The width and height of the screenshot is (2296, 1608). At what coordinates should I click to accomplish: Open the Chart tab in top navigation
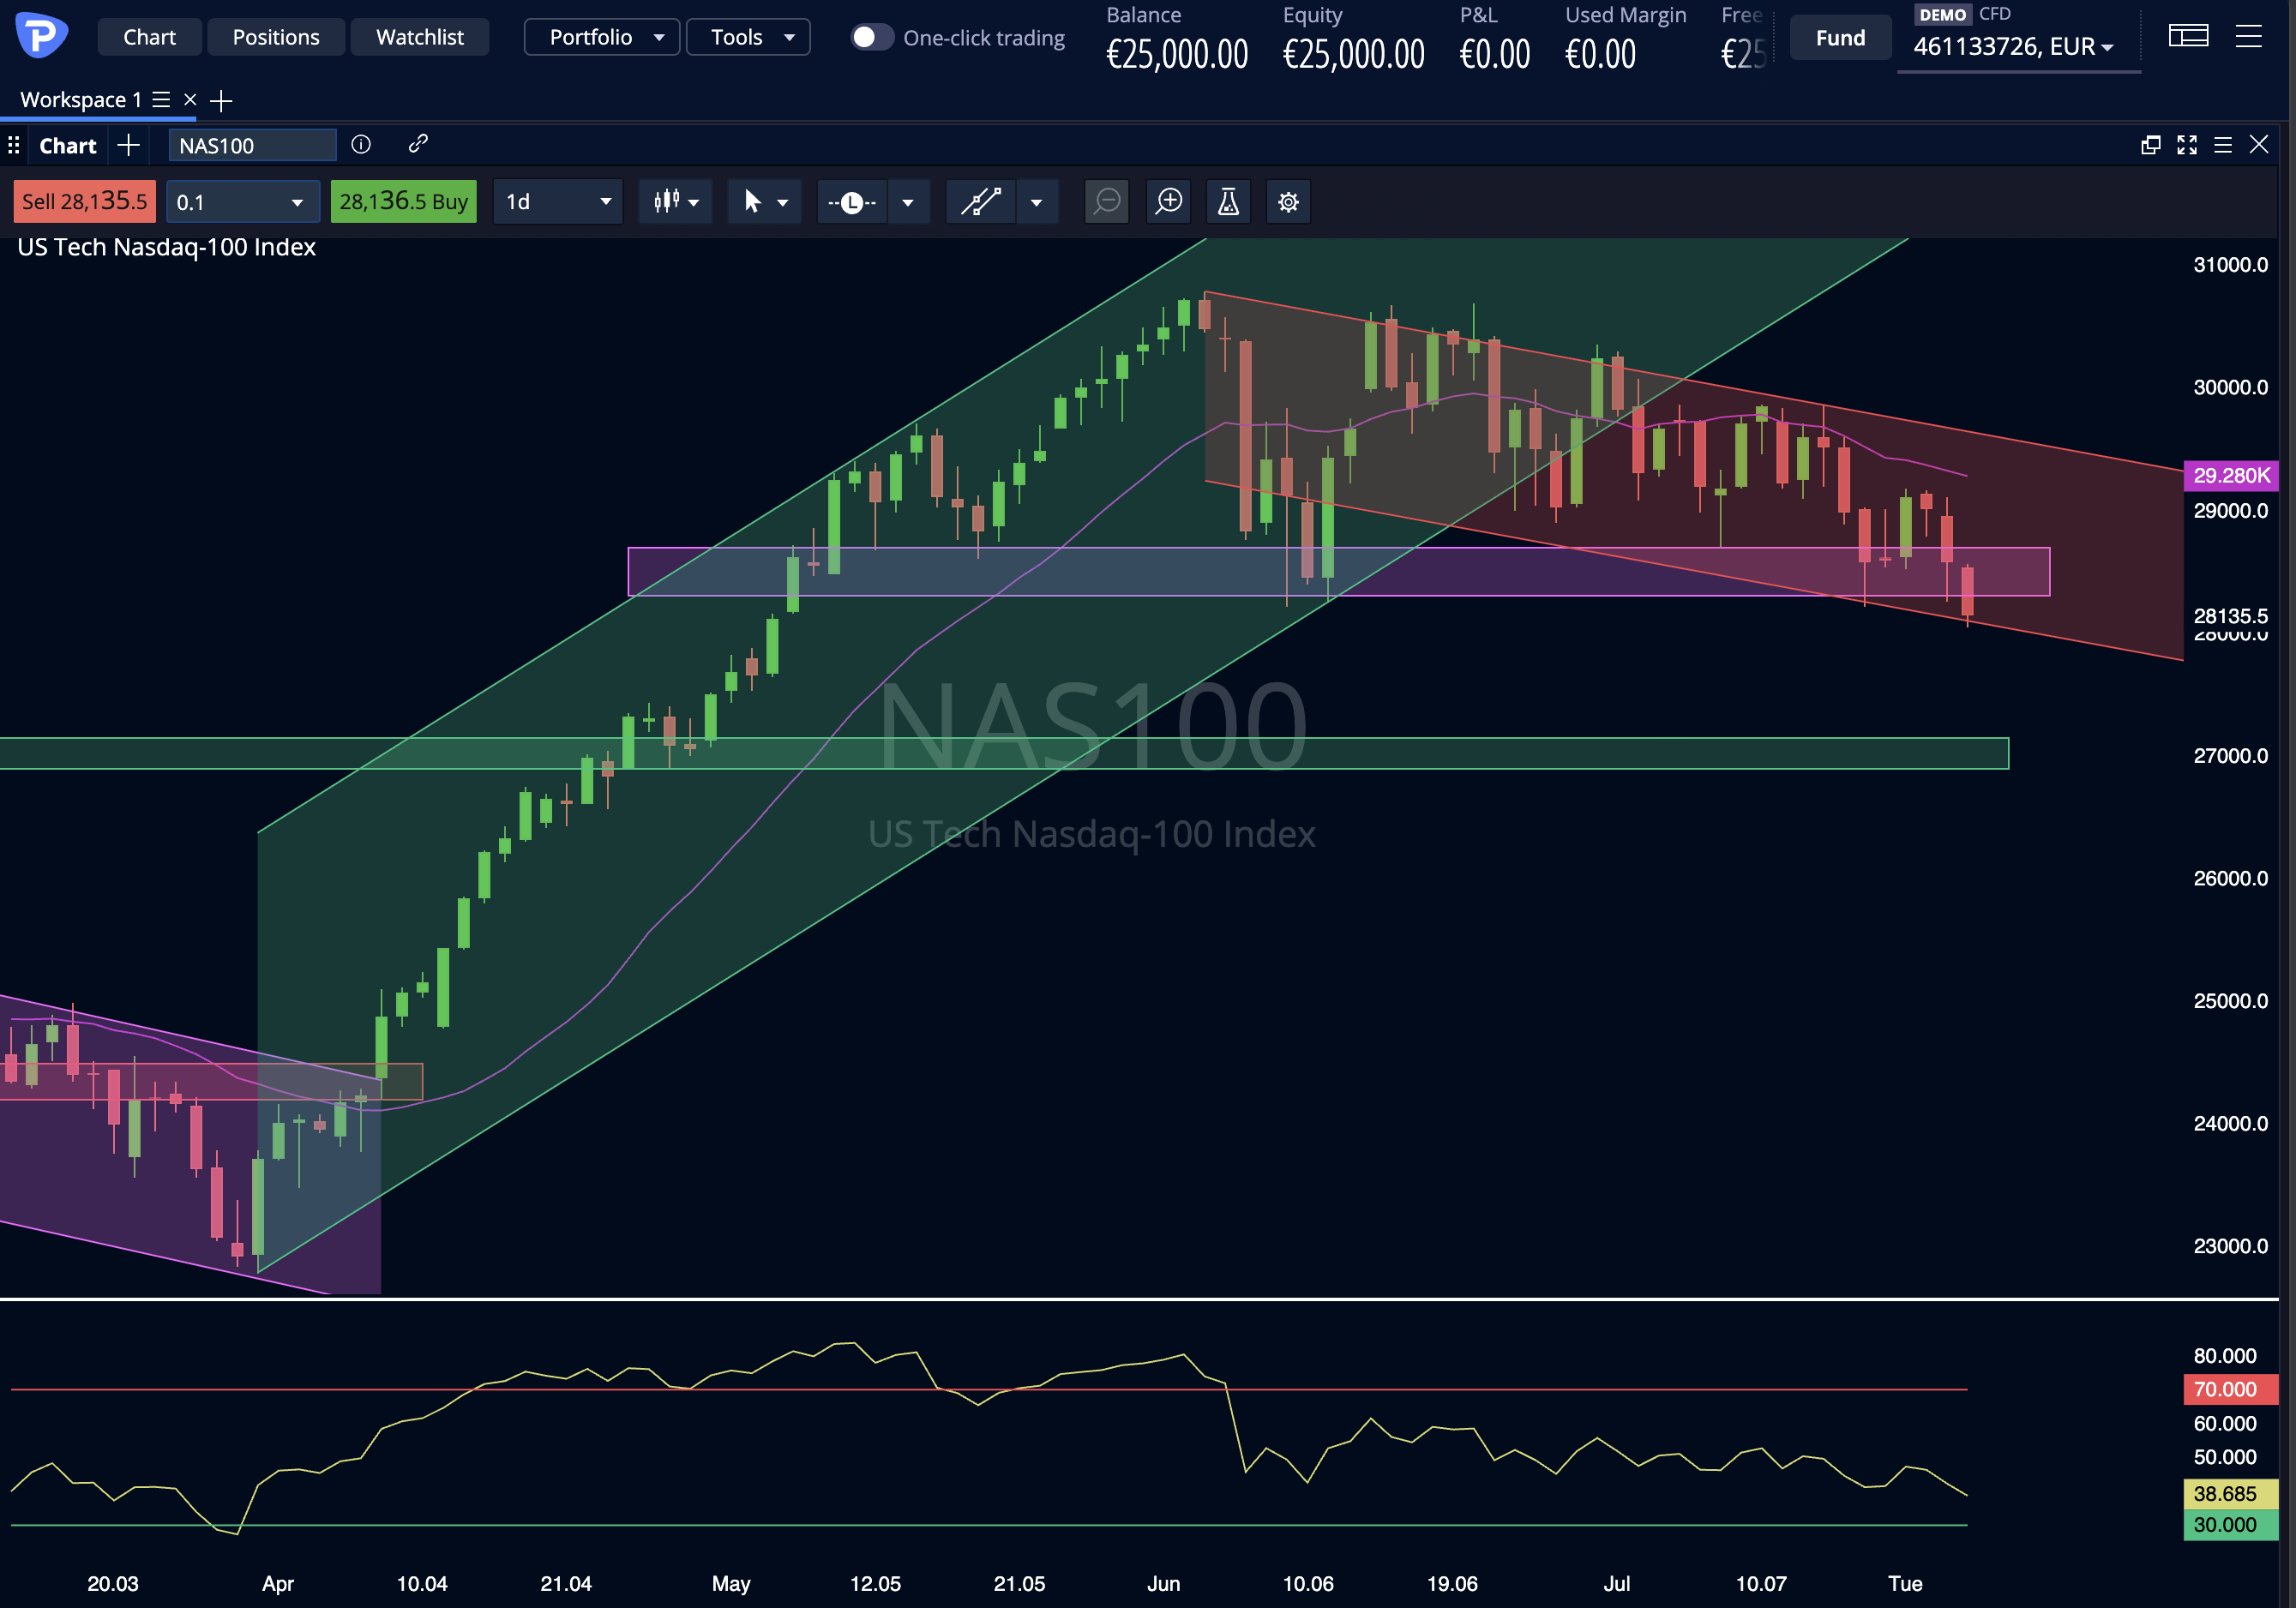coord(149,37)
